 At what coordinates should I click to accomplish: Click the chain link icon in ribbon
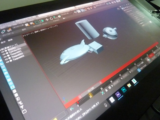coord(3,32)
